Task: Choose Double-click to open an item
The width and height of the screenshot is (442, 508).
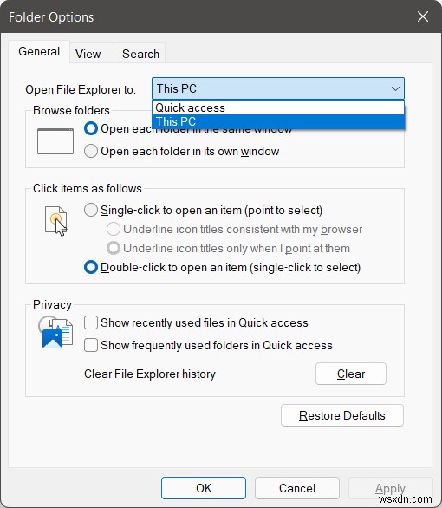Action: coord(91,267)
